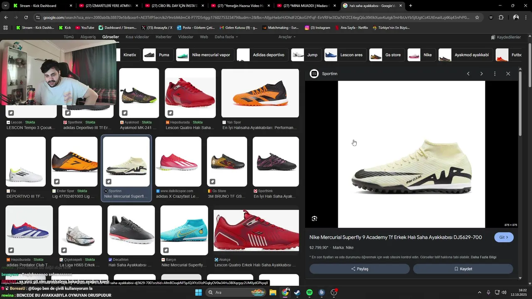The image size is (532, 299).
Task: Open a new browser tab with plus
Action: 411,6
